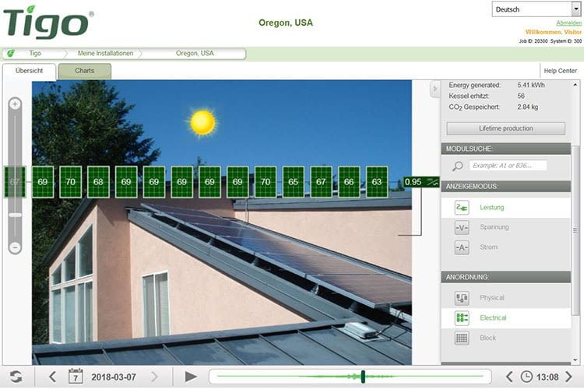Select the Spannung voltage icon

pos(462,227)
